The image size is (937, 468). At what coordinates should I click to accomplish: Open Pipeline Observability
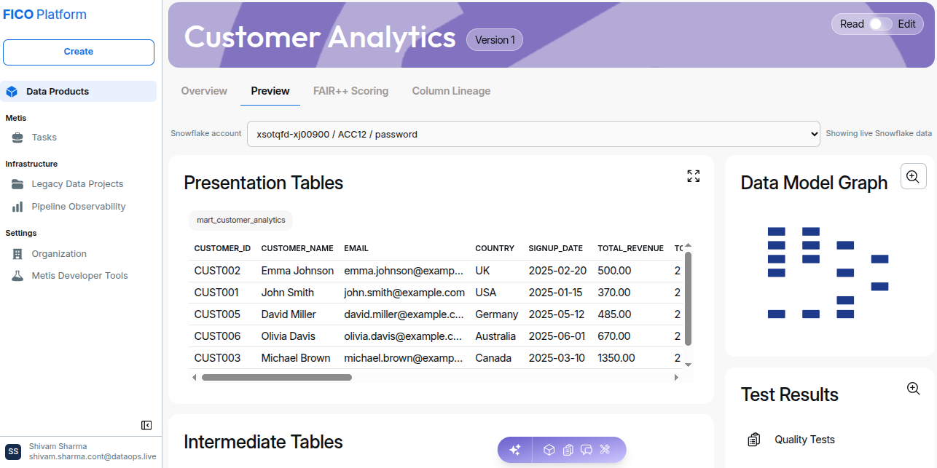click(79, 207)
